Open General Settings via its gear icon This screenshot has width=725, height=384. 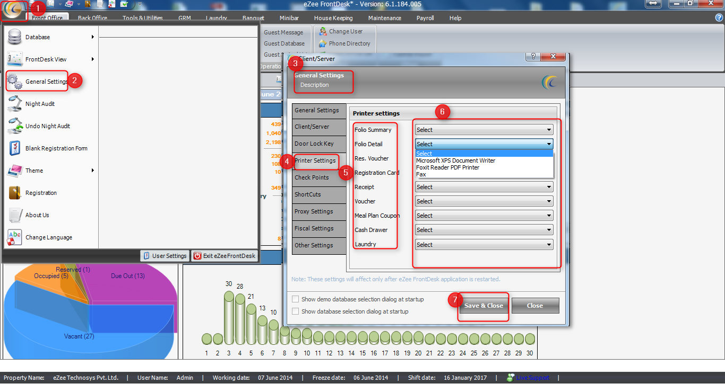[15, 82]
